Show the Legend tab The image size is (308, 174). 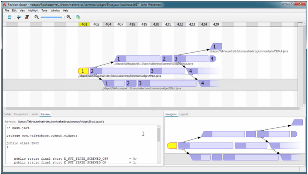click(184, 114)
